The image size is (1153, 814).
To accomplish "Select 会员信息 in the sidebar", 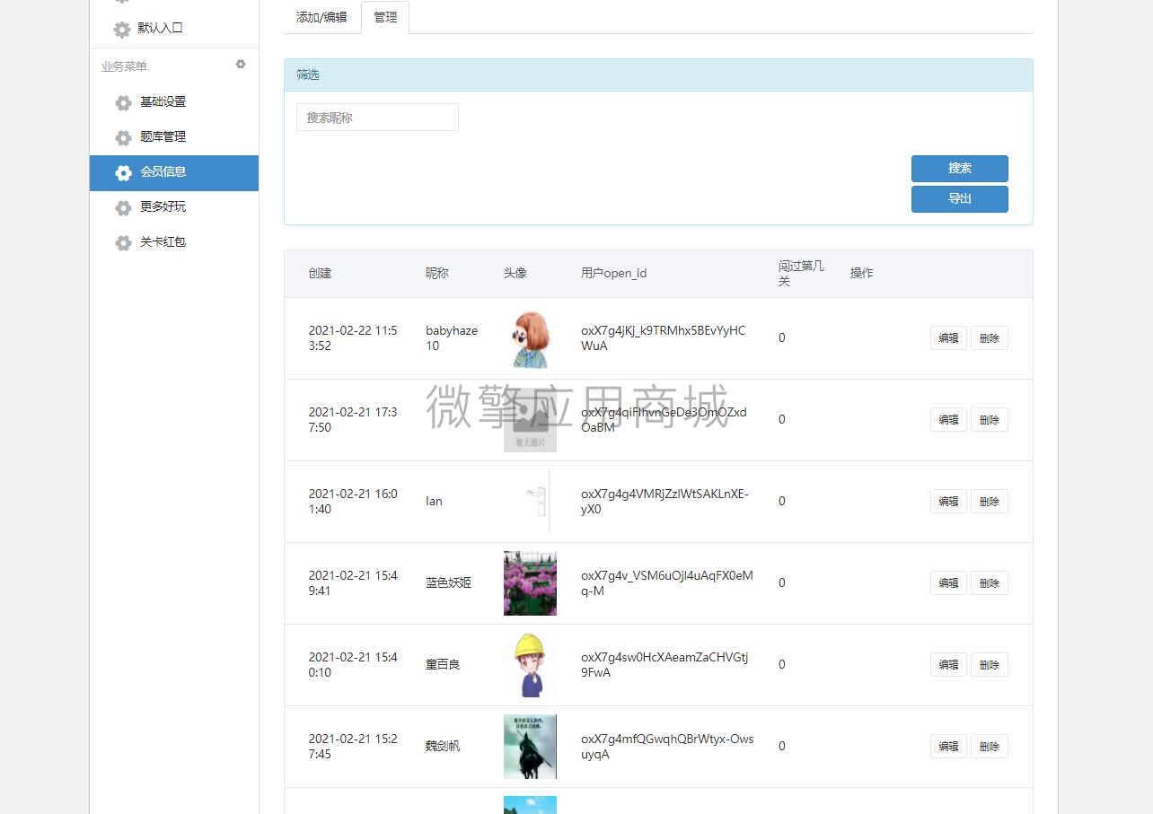I will pos(174,172).
